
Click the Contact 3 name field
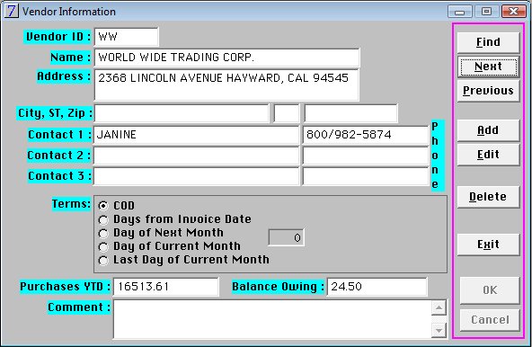pyautogui.click(x=196, y=176)
